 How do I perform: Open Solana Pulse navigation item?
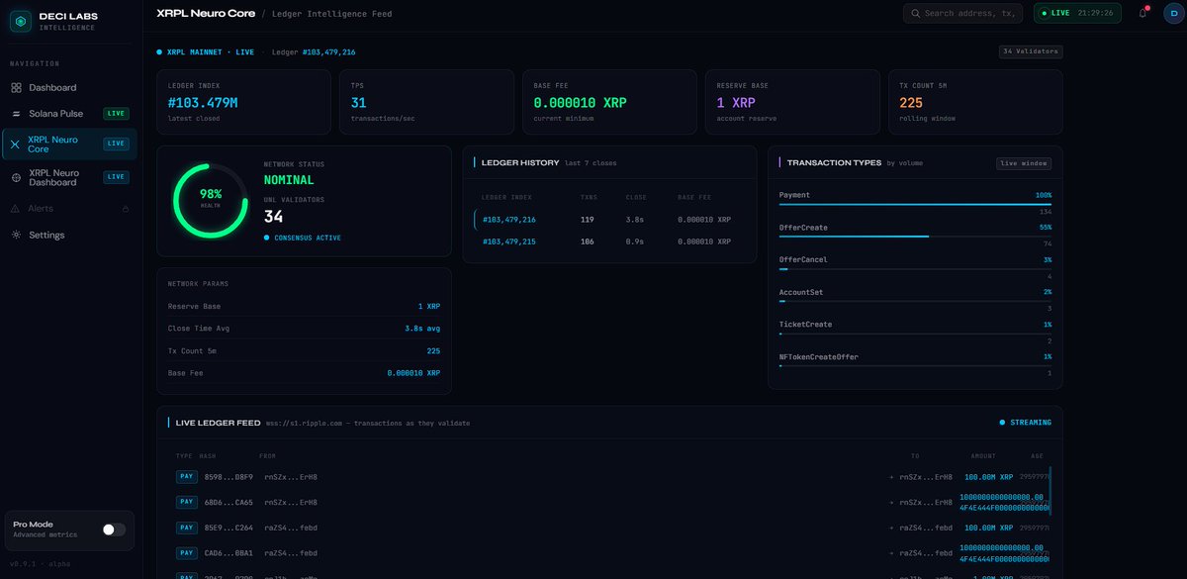(x=70, y=114)
